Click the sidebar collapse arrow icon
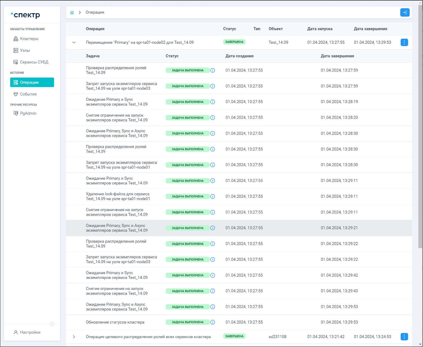Viewport: 423px width, 347px height. pos(52,324)
